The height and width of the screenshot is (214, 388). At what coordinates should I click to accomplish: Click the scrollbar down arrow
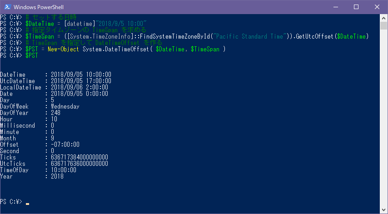[x=383, y=209]
